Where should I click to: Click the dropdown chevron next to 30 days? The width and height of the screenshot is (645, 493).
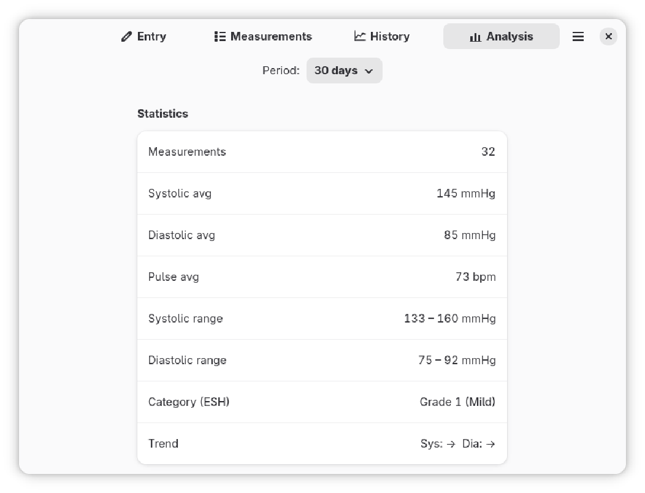click(369, 71)
